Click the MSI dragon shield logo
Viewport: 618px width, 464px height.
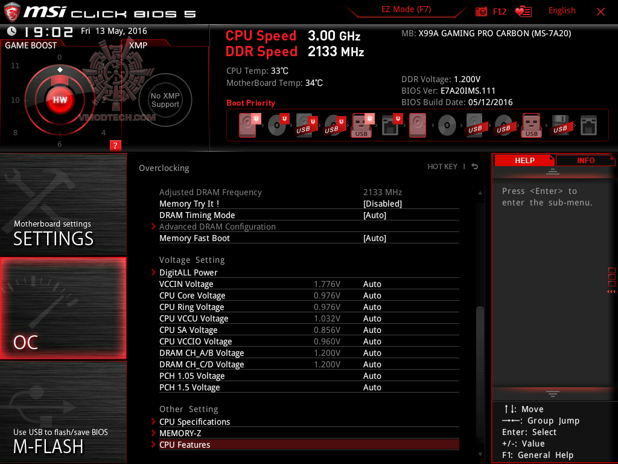tap(12, 12)
